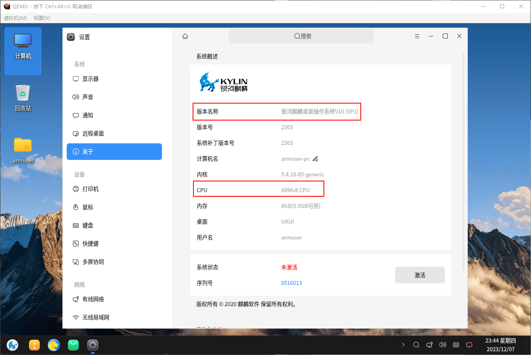The width and height of the screenshot is (531, 355).
Task: Click the serial number link 0516013
Action: pos(292,283)
